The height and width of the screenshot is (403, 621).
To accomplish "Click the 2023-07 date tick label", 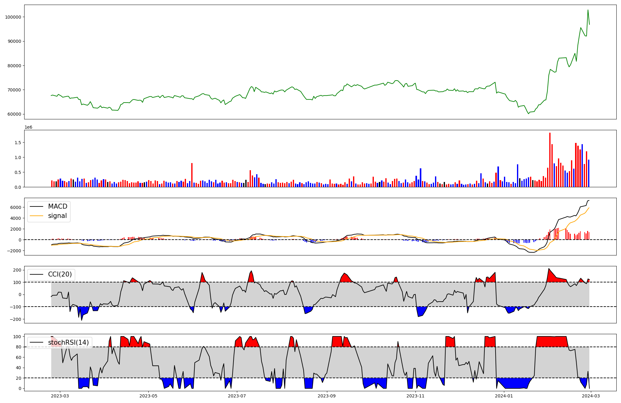I will (x=237, y=396).
